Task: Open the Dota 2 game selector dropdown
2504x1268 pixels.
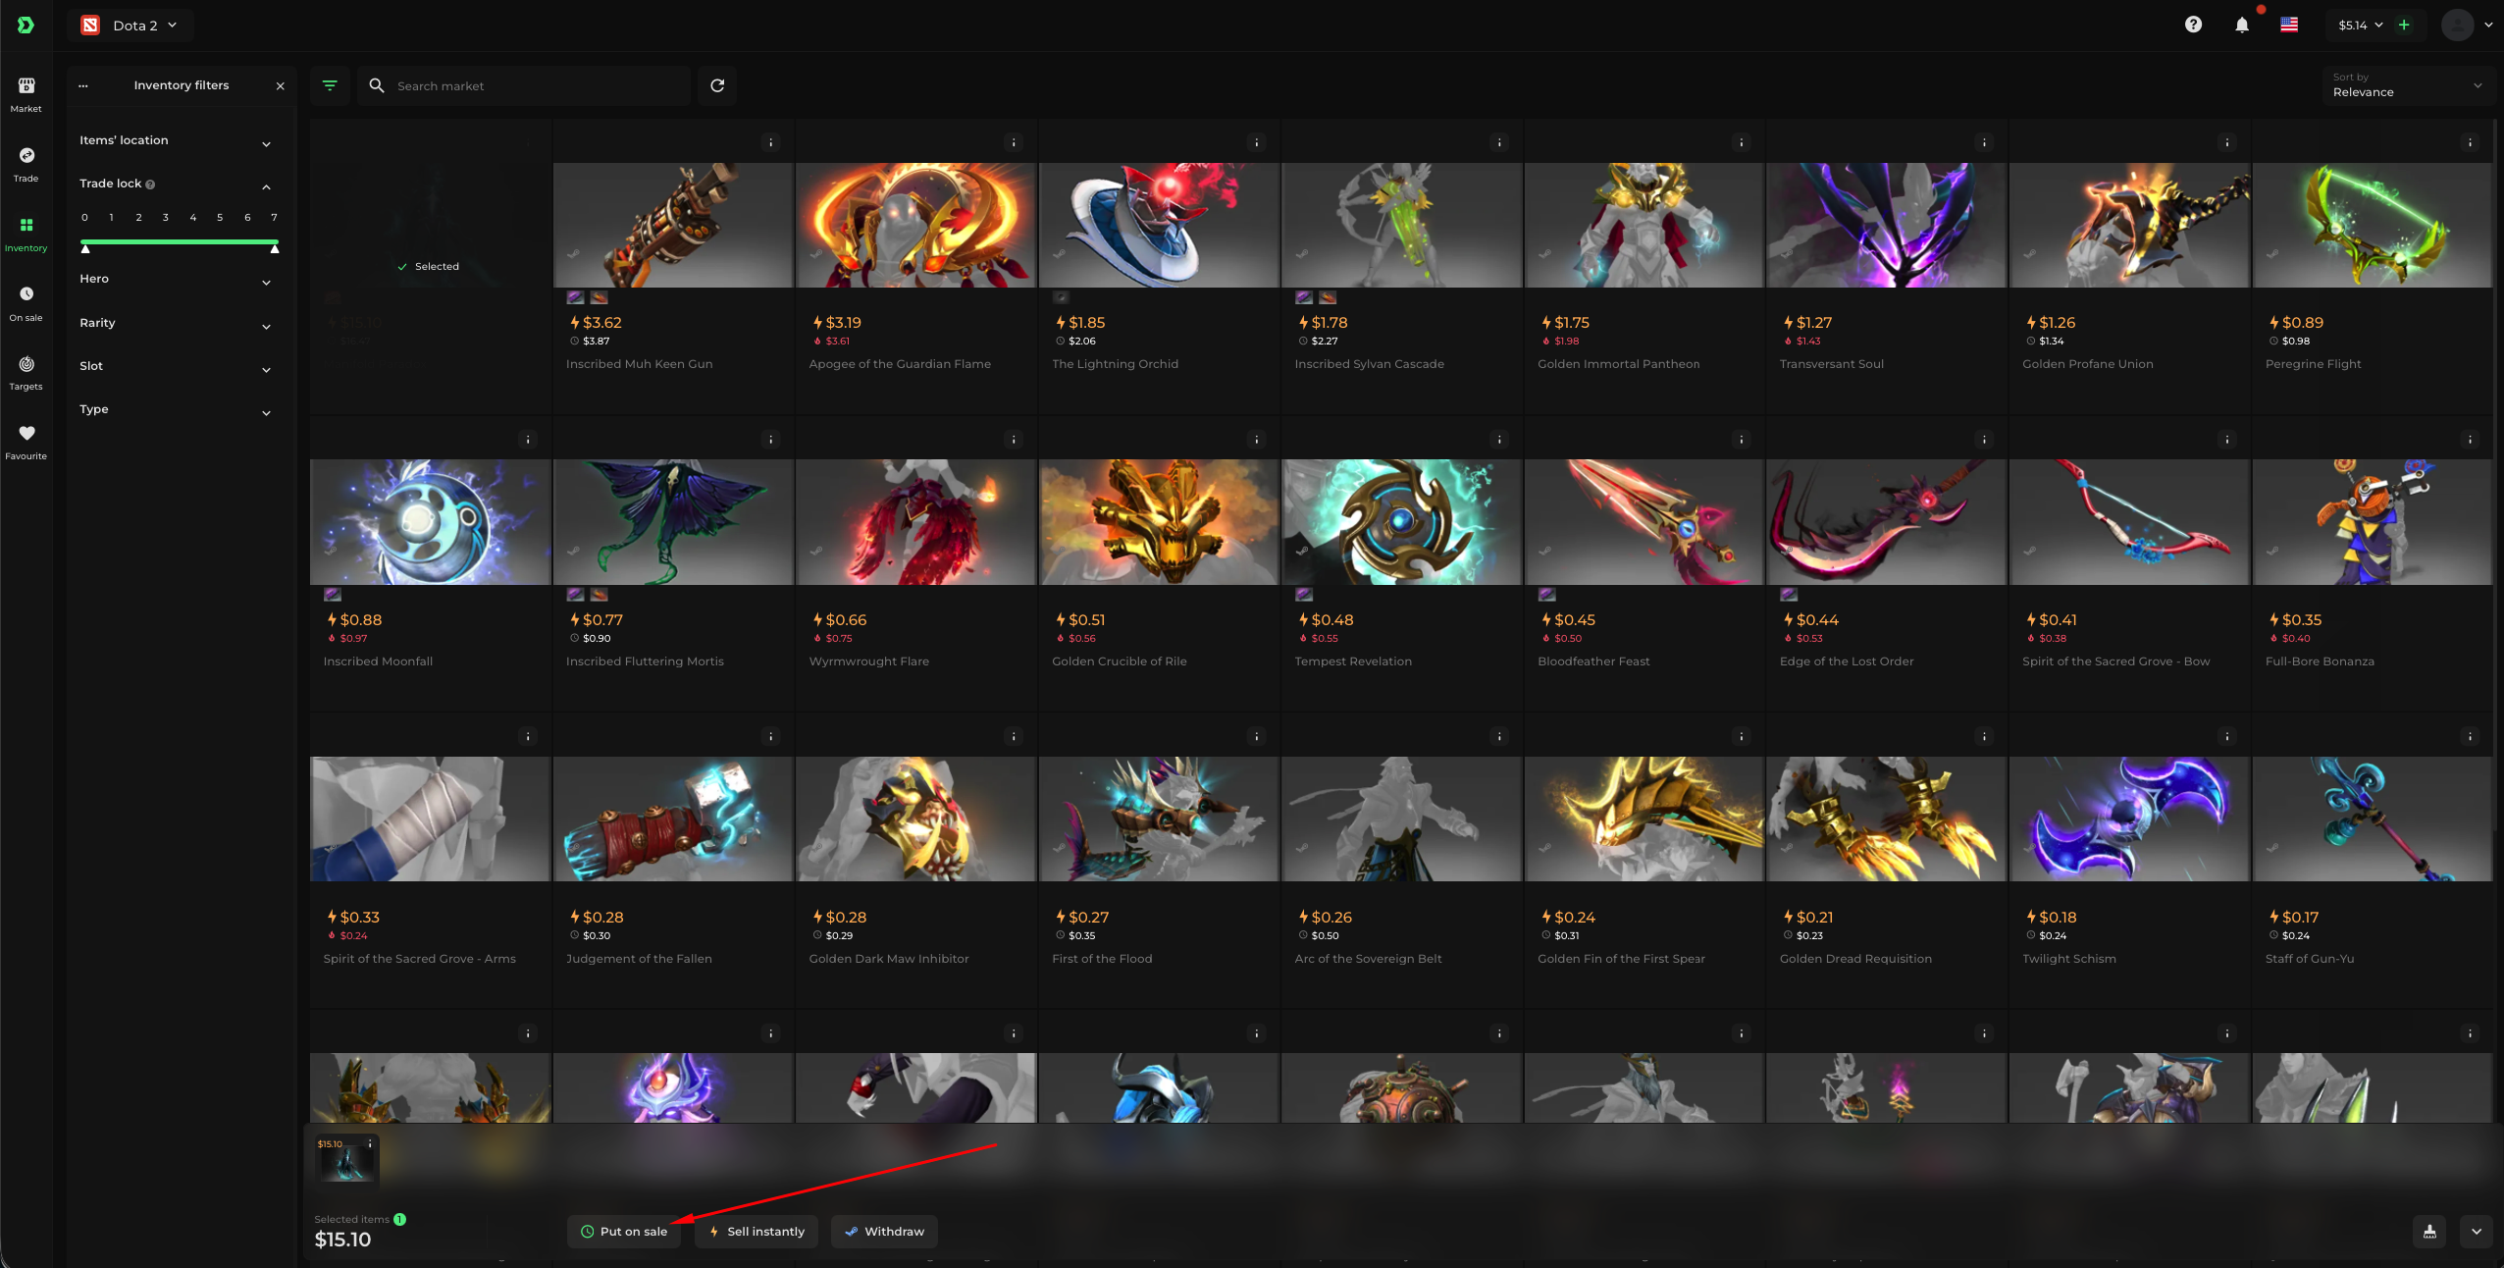Action: tap(130, 26)
